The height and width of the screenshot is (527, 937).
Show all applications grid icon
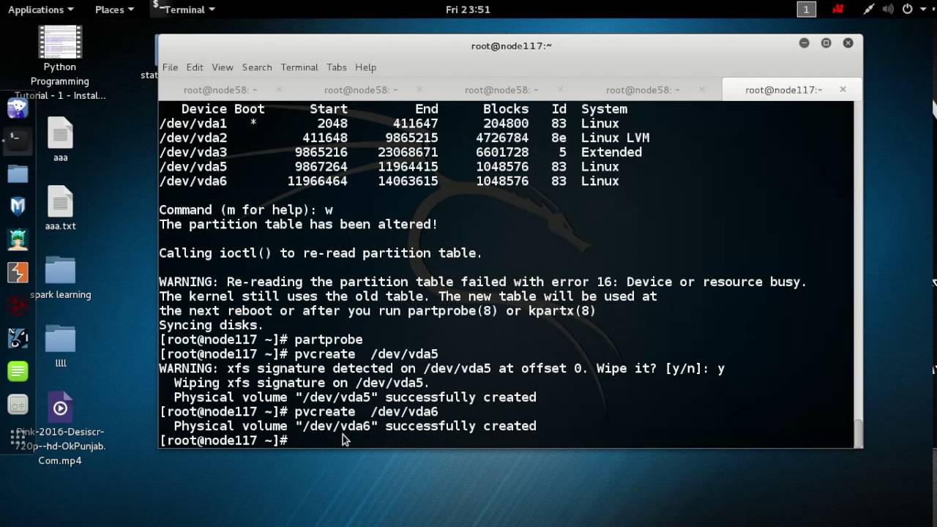(18, 438)
